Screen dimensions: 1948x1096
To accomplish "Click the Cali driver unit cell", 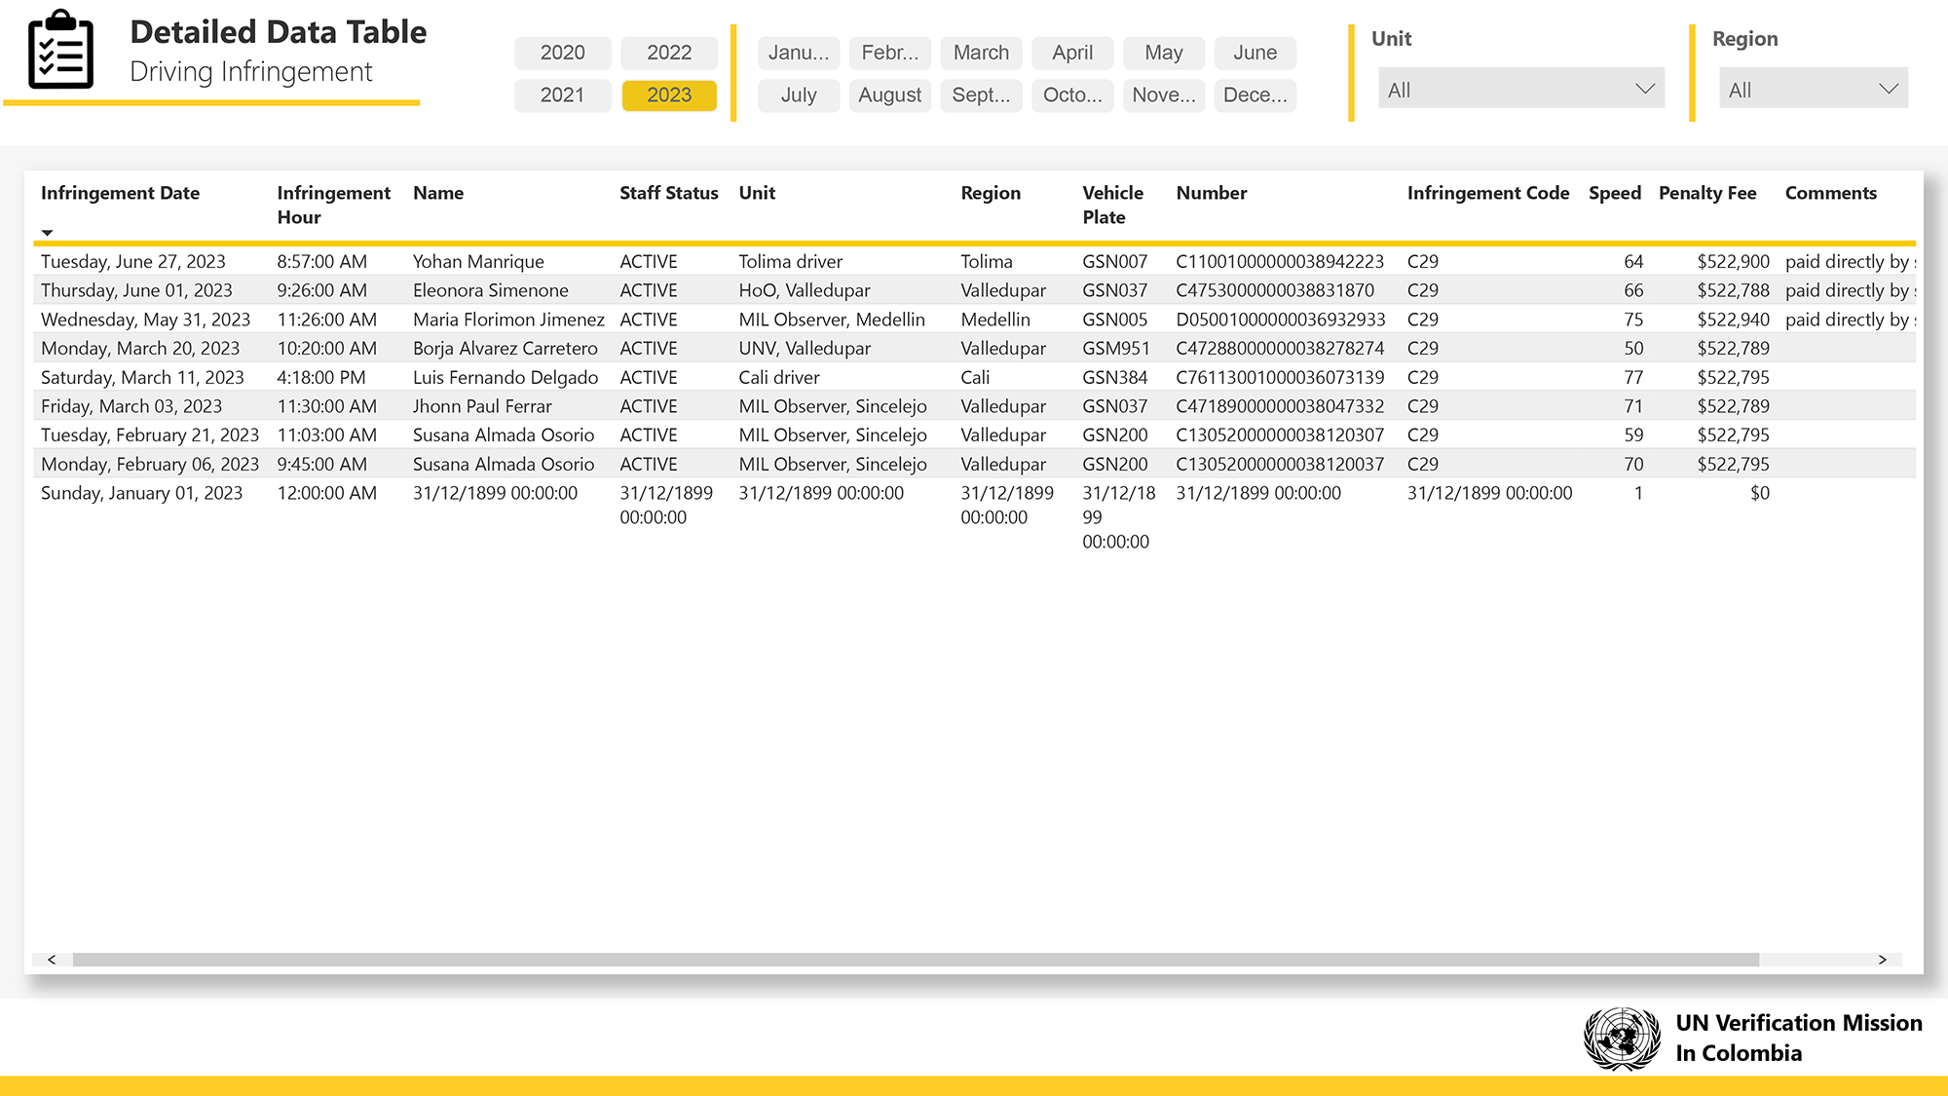I will coord(779,377).
